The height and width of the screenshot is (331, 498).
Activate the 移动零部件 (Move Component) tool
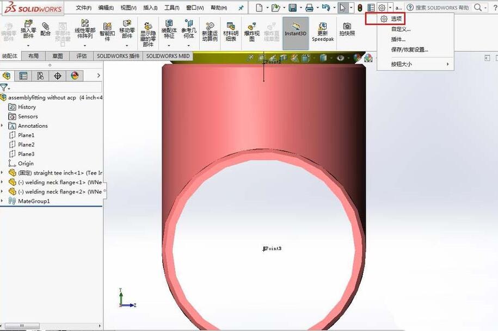point(126,31)
